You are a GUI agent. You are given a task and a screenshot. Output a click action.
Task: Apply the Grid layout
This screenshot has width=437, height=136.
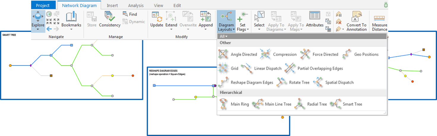(228, 68)
